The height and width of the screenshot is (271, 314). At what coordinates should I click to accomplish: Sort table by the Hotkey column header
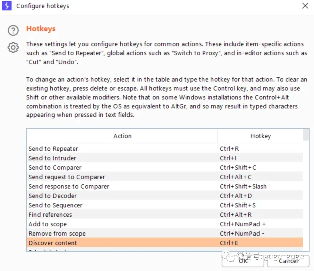(x=260, y=136)
